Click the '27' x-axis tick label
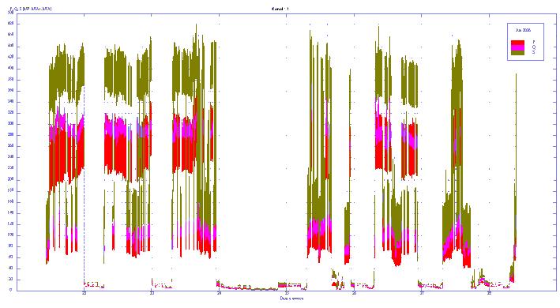560x308 pixels. [422, 293]
